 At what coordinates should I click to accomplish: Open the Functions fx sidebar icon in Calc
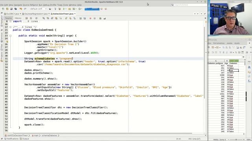click(x=249, y=81)
